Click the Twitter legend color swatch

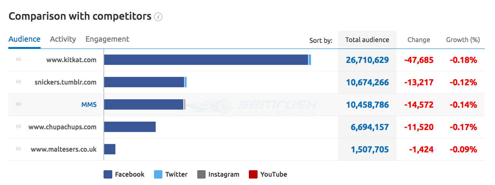click(158, 174)
